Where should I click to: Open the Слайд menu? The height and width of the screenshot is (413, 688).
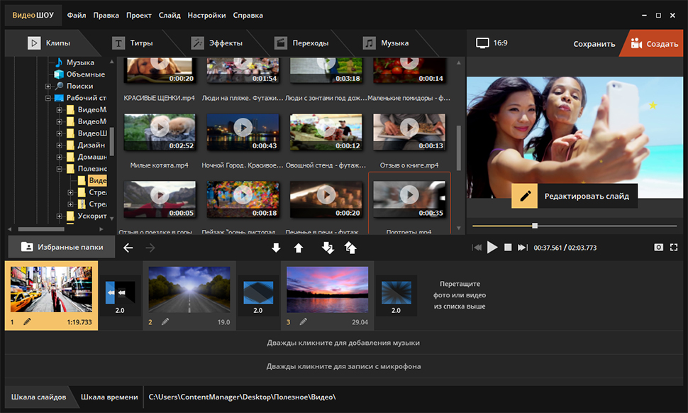pyautogui.click(x=170, y=16)
